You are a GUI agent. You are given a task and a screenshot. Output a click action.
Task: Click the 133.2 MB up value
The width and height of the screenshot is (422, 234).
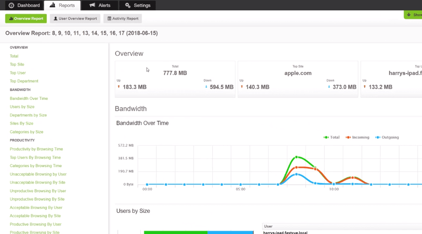click(380, 87)
